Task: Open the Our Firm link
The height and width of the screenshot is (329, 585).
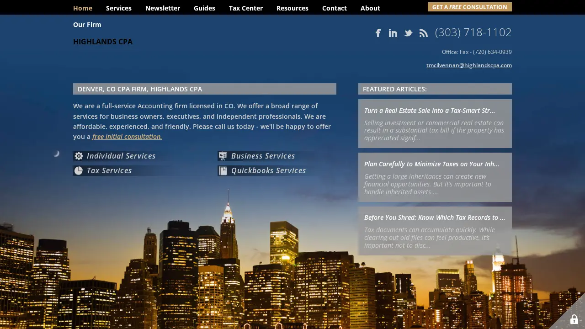Action: click(x=87, y=25)
